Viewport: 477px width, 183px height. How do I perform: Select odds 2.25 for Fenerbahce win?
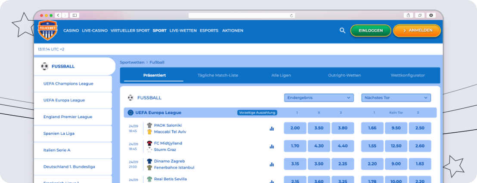pos(343,164)
